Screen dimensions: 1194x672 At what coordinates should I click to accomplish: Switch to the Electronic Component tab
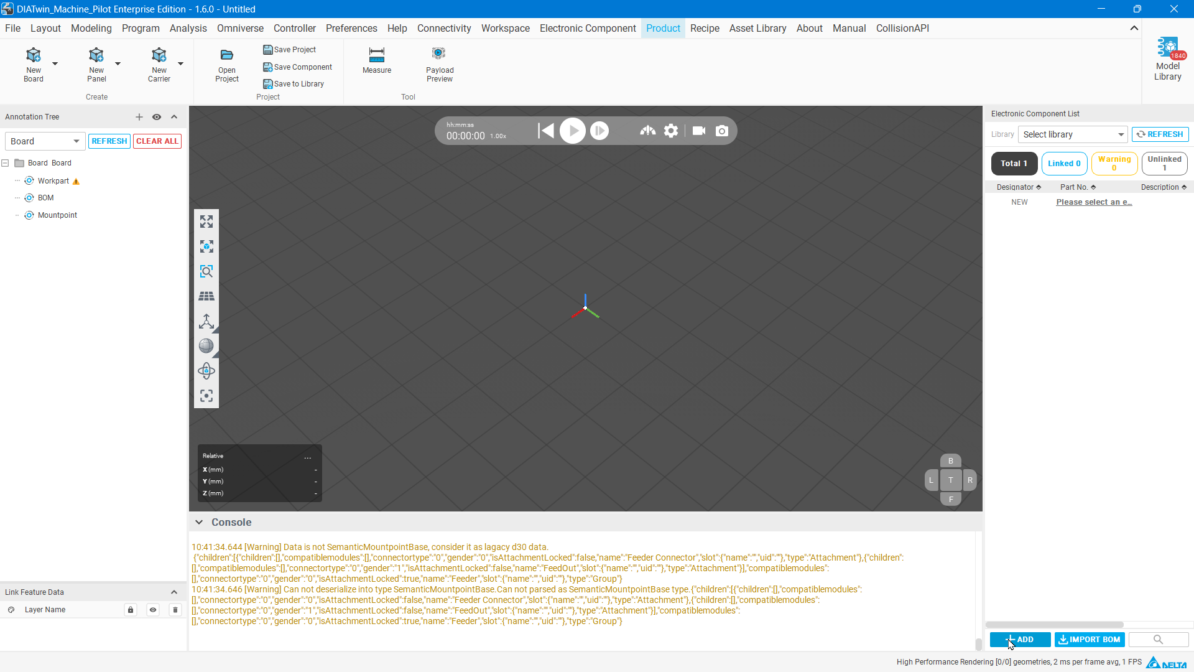(x=588, y=28)
